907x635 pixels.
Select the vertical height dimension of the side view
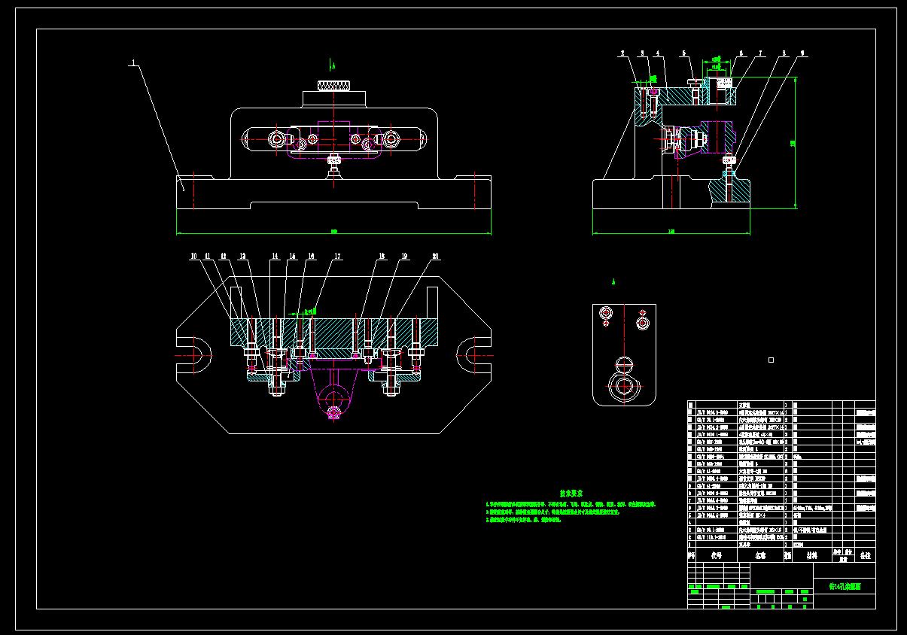pyautogui.click(x=794, y=141)
